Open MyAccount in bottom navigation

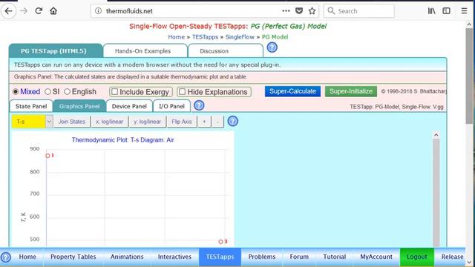pos(376,257)
